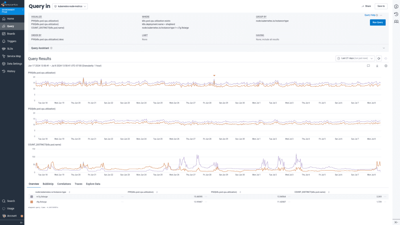Open the Boards page in sidebar
The image size is (400, 225).
click(x=11, y=34)
